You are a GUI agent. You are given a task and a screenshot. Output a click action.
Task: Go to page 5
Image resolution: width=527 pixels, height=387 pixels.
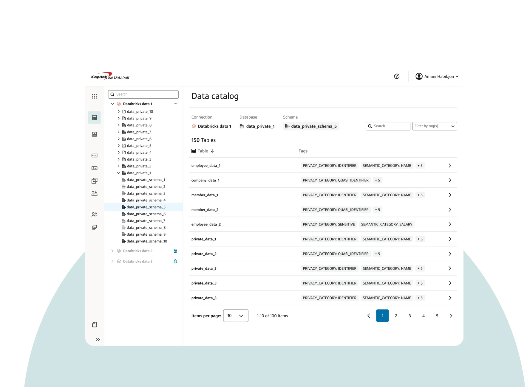(x=437, y=316)
